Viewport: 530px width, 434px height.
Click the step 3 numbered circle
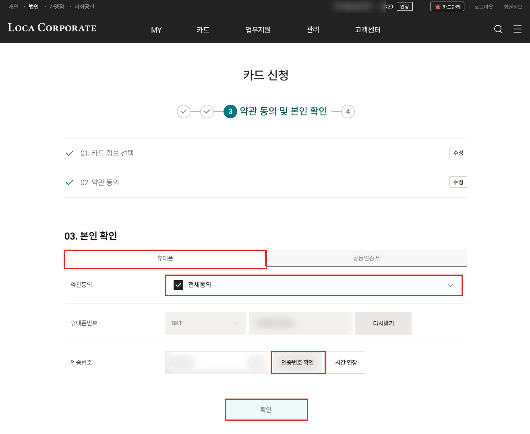coord(230,112)
